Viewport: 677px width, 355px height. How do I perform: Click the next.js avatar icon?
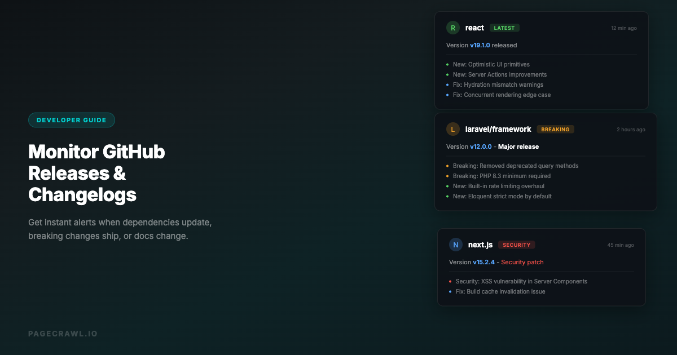click(455, 245)
